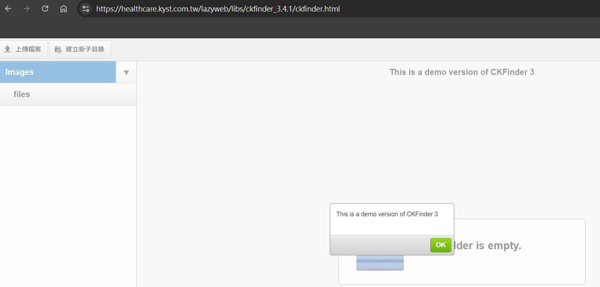Image resolution: width=600 pixels, height=287 pixels.
Task: Open the browser home page icon
Action: pyautogui.click(x=63, y=9)
